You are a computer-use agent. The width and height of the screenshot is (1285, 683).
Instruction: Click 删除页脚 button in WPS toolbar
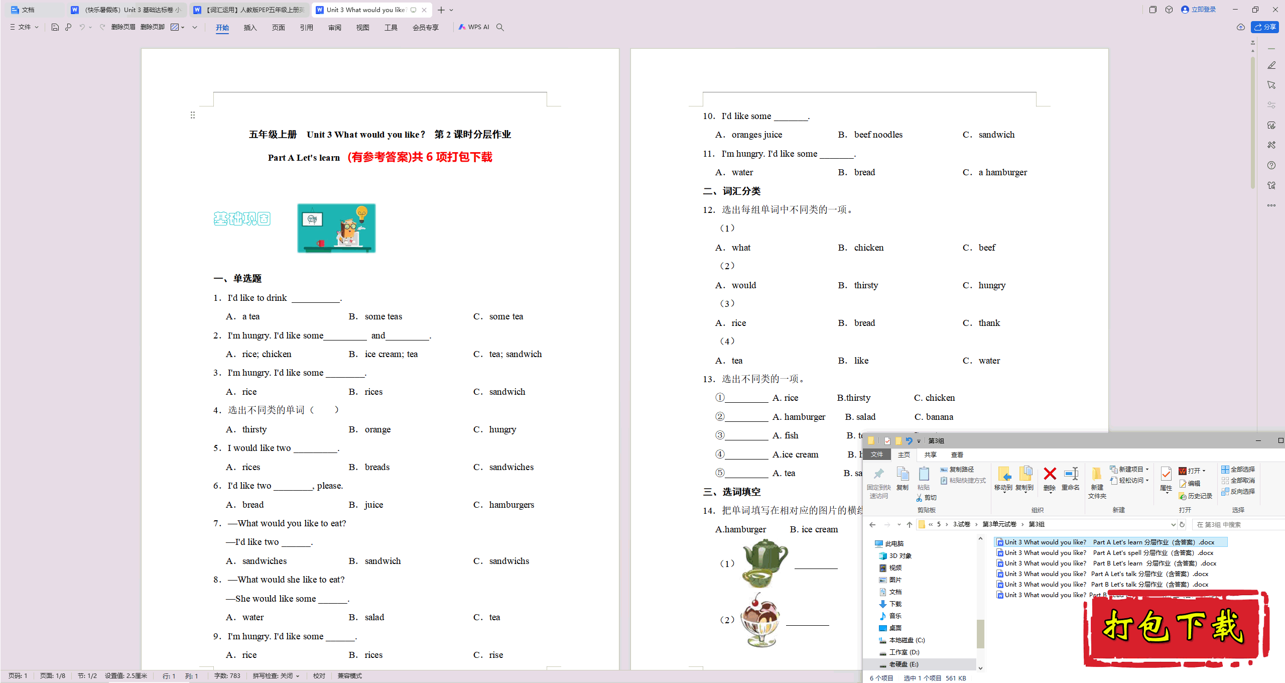click(x=153, y=27)
